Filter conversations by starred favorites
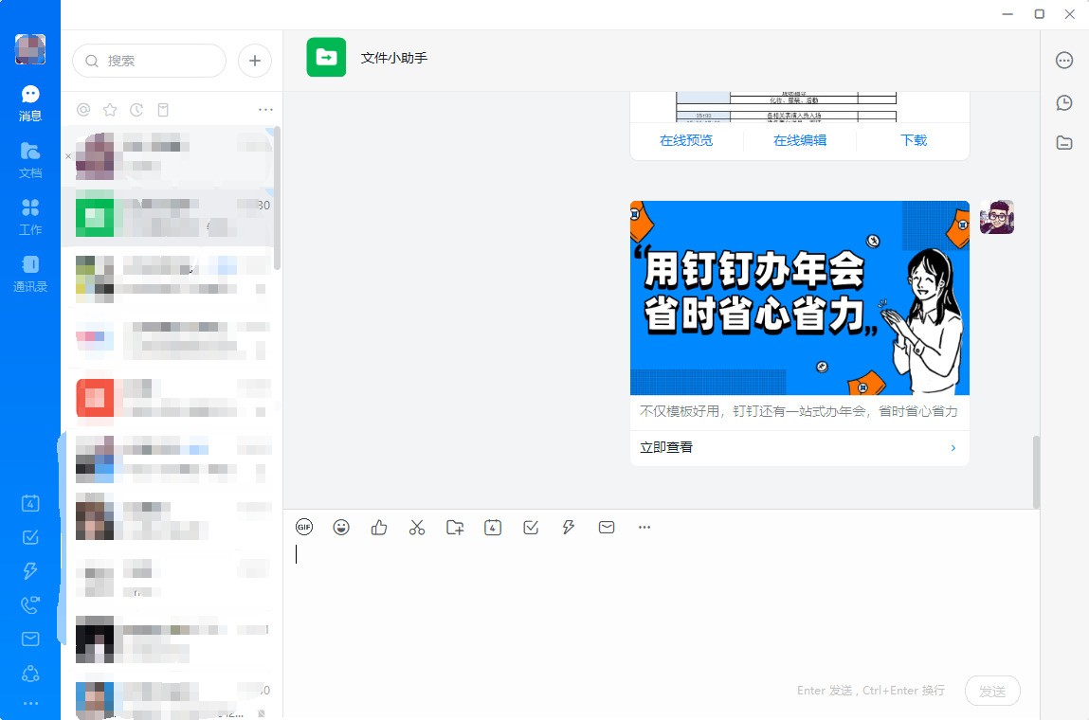 tap(110, 110)
